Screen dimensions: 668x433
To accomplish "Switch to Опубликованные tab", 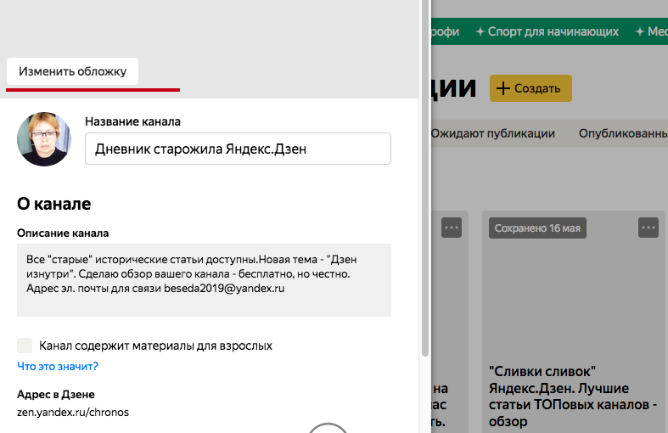I will pos(623,133).
